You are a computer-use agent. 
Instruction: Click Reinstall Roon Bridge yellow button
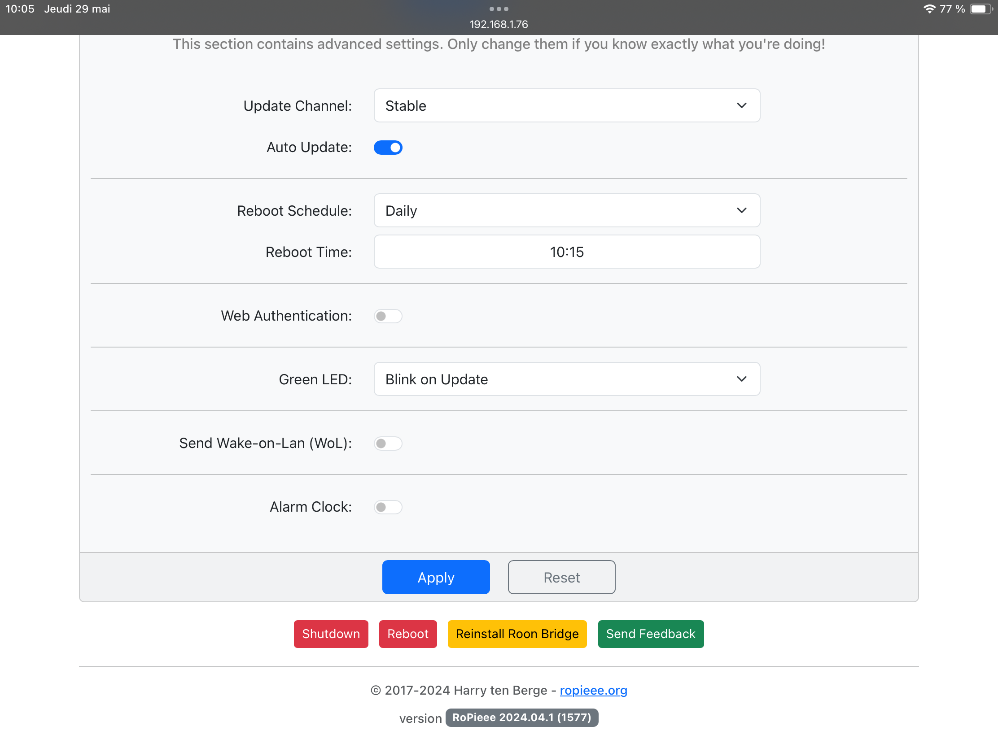tap(517, 634)
